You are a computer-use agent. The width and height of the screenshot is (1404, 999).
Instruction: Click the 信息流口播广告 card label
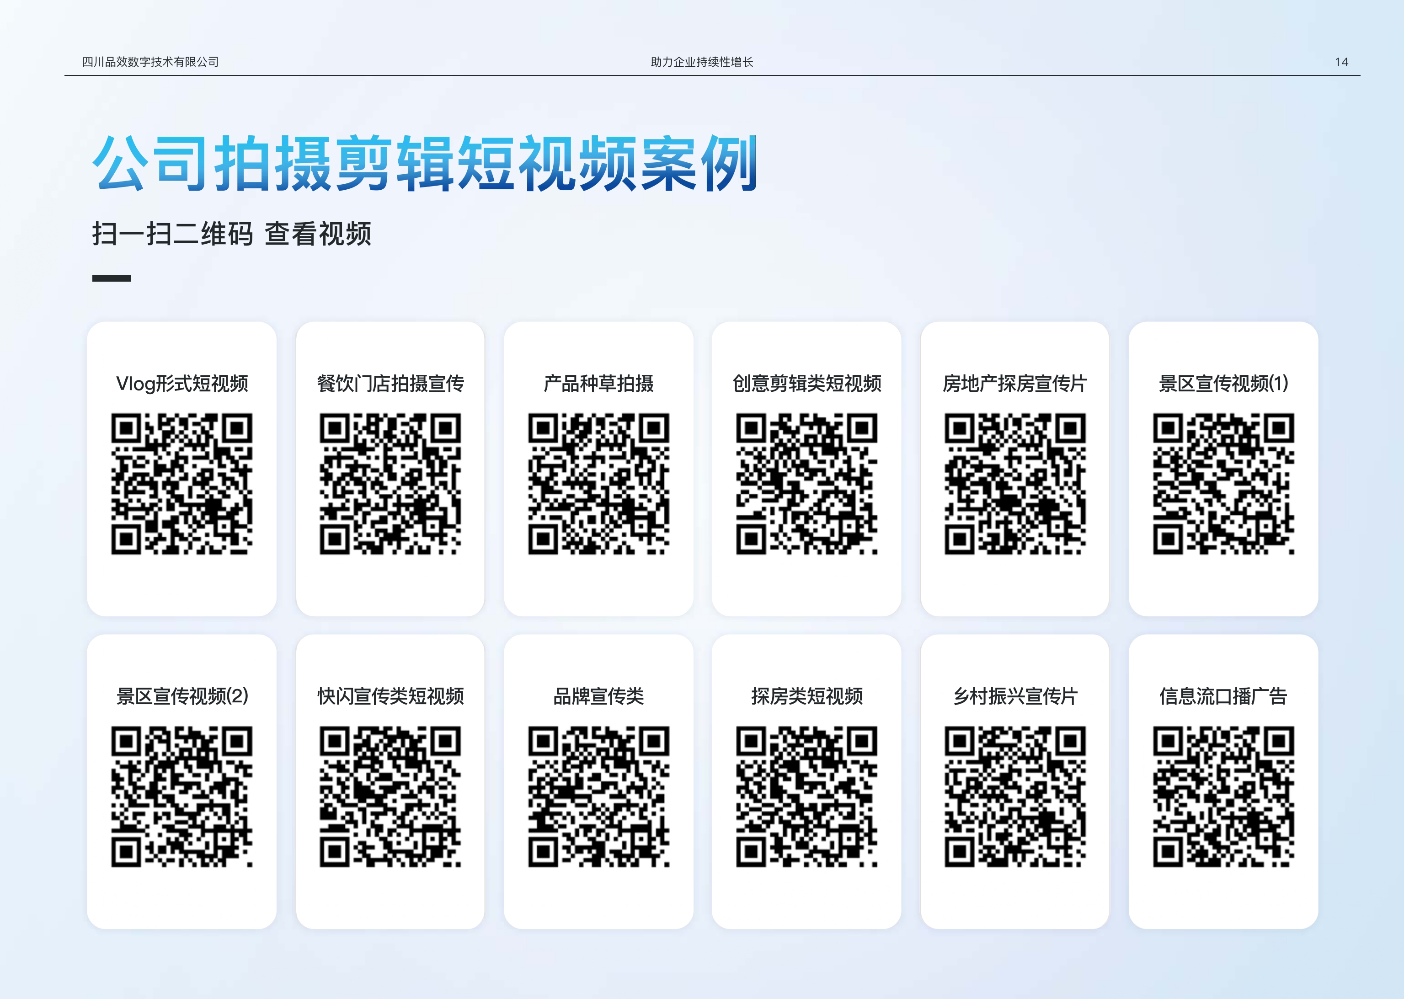(1223, 696)
